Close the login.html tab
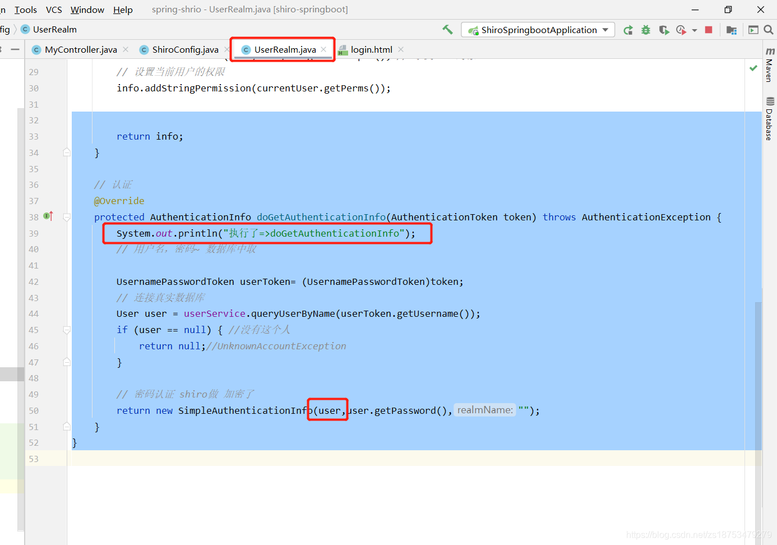Viewport: 777px width, 545px height. coord(401,49)
